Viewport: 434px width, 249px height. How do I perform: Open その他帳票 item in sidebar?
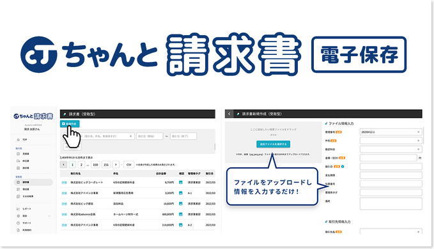(x=25, y=197)
